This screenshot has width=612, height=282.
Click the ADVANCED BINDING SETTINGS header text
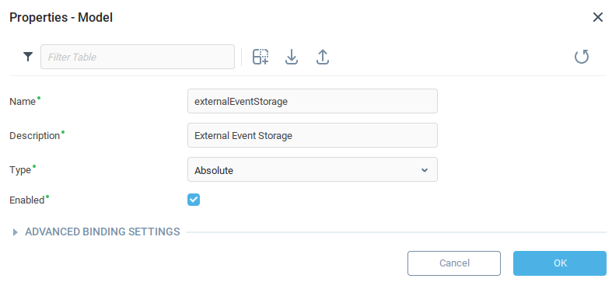tap(103, 232)
